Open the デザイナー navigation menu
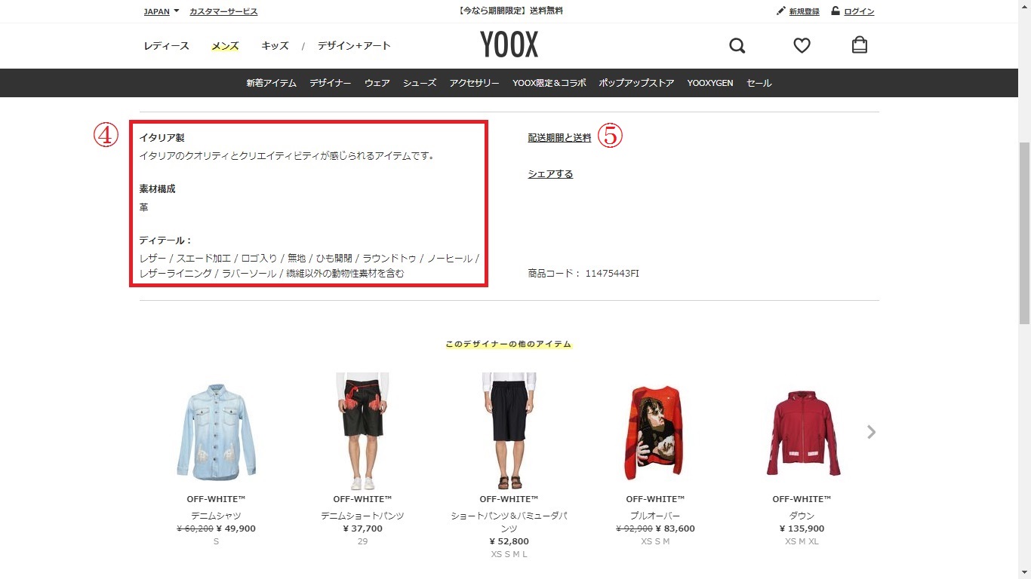1031x579 pixels. pyautogui.click(x=330, y=83)
